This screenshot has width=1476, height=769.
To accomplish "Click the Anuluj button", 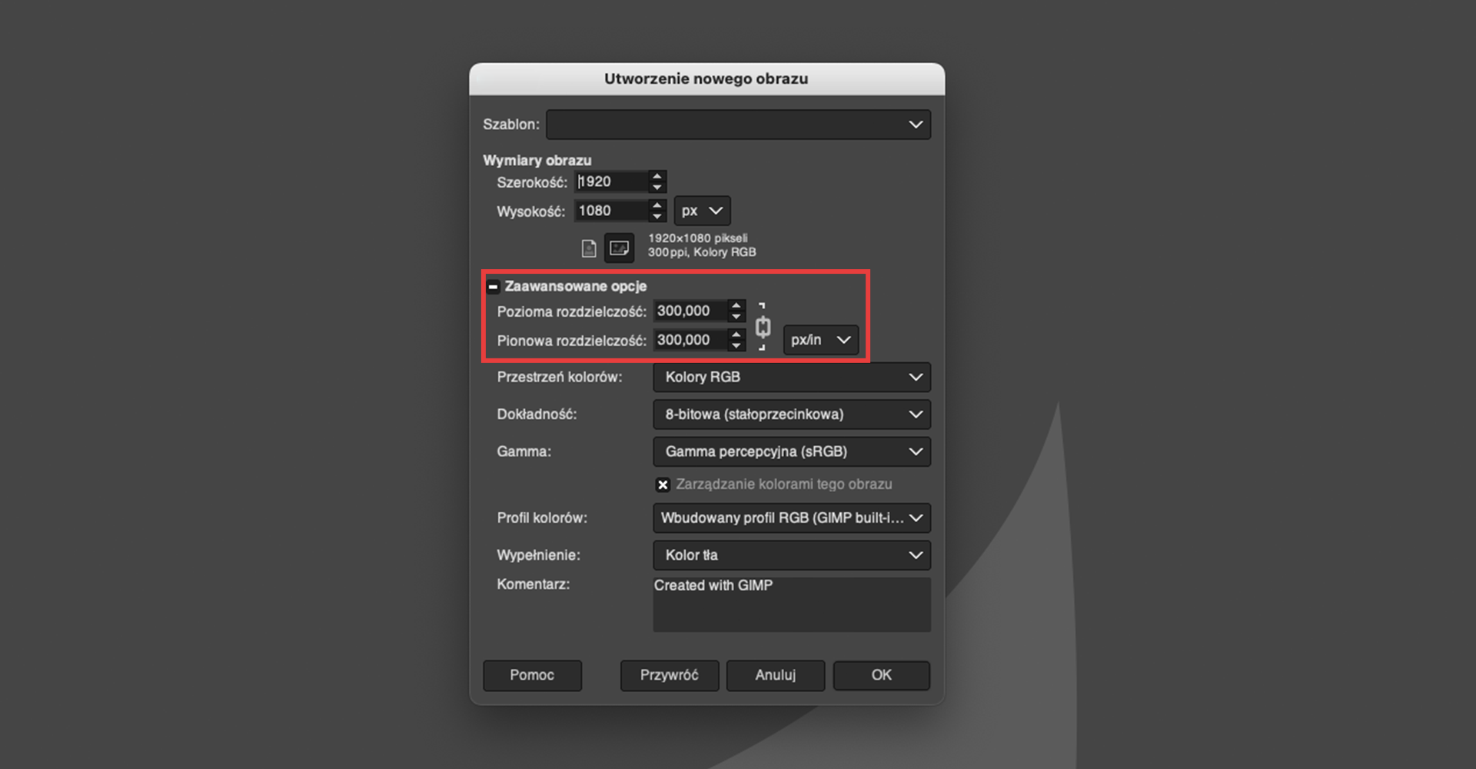I will 776,675.
